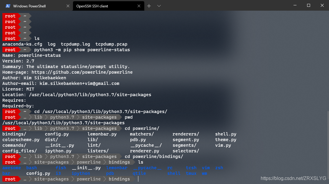Image resolution: width=329 pixels, height=184 pixels.
Task: Open a new terminal tab with the plus icon
Action: coord(149,6)
